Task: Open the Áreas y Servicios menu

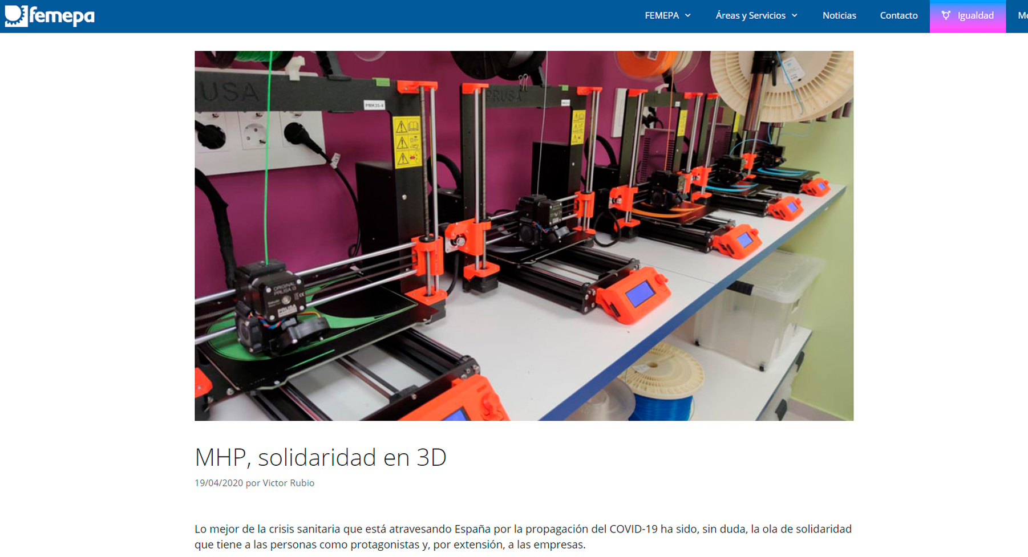Action: [x=750, y=16]
